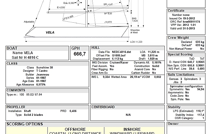Click IMS L value 9,334
Screen dimensions: 206x134
point(106,77)
